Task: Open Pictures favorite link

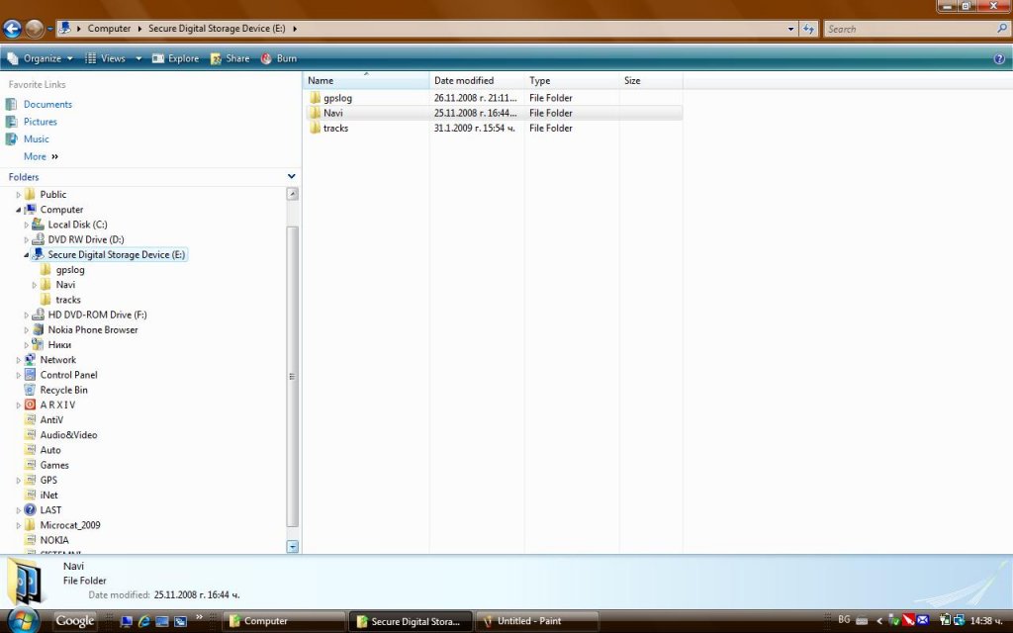Action: [x=40, y=122]
